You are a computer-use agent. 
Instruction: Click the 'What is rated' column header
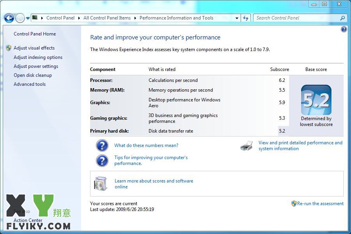pyautogui.click(x=162, y=69)
